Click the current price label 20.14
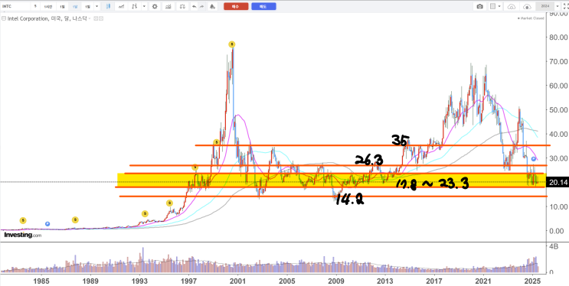 [558, 182]
